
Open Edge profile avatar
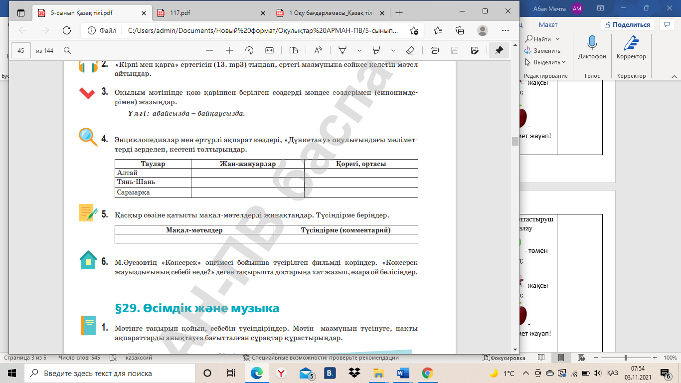point(483,30)
